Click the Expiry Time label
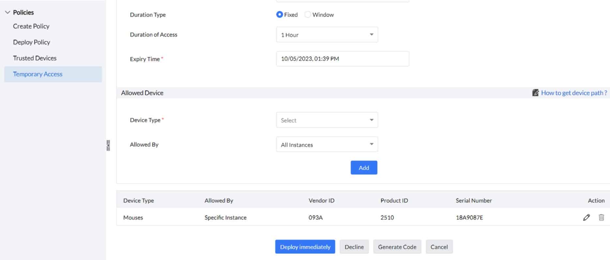 (x=145, y=59)
